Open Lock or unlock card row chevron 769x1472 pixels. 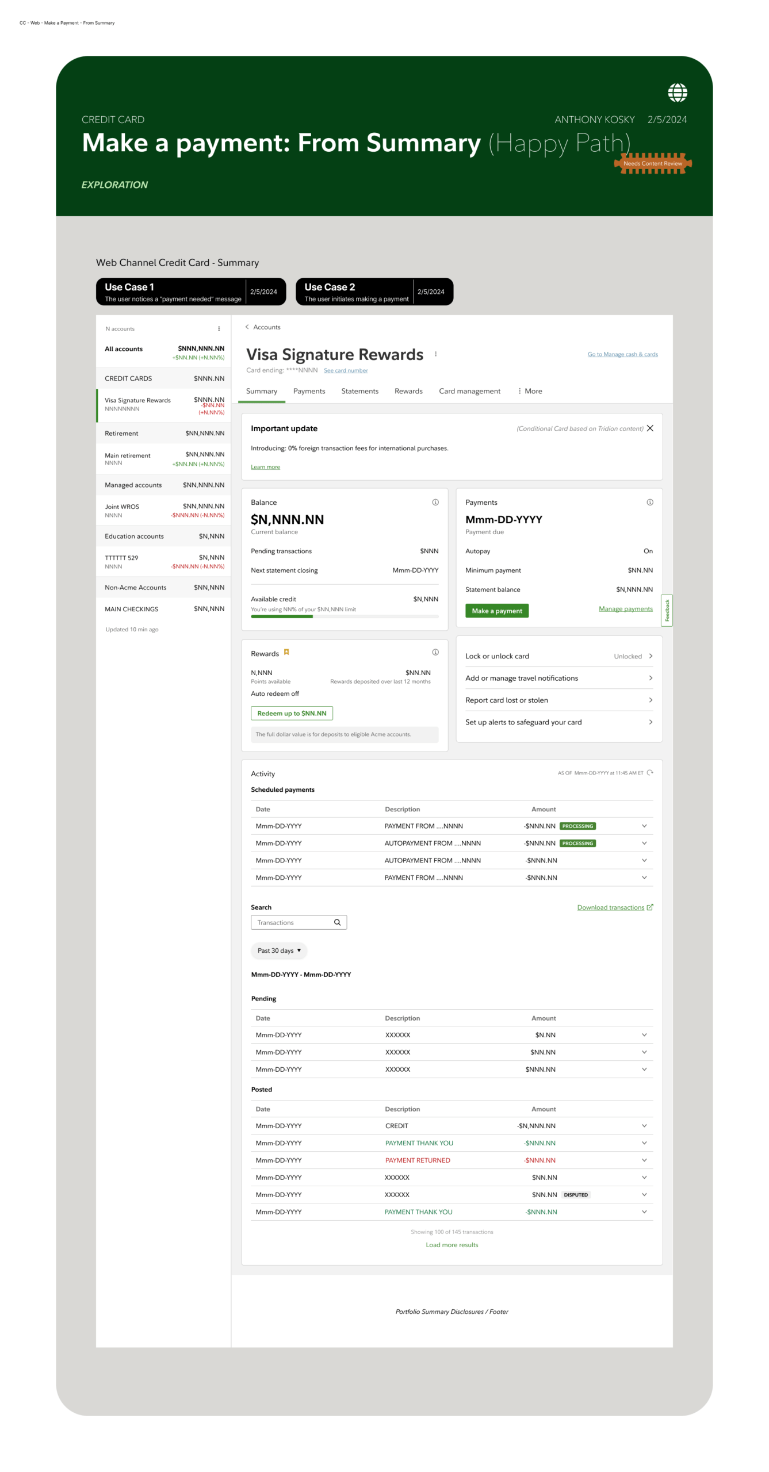(651, 656)
